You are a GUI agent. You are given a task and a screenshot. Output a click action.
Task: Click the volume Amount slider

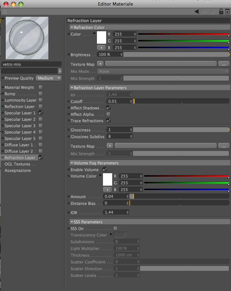point(180,196)
